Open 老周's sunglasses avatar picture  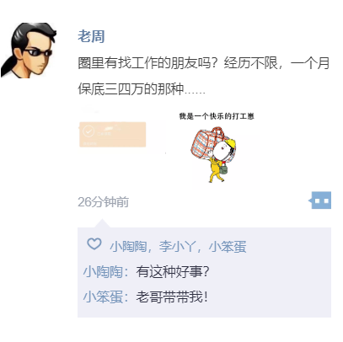coord(29,50)
